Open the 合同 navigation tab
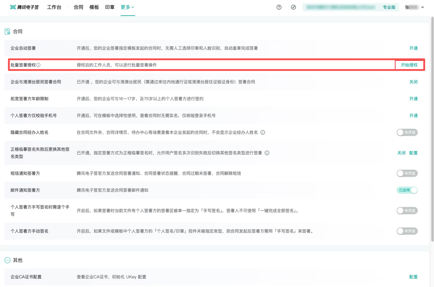Screen dimensions: 434x287 coord(79,7)
